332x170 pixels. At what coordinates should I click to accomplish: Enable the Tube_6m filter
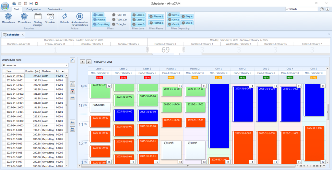[x=119, y=15]
